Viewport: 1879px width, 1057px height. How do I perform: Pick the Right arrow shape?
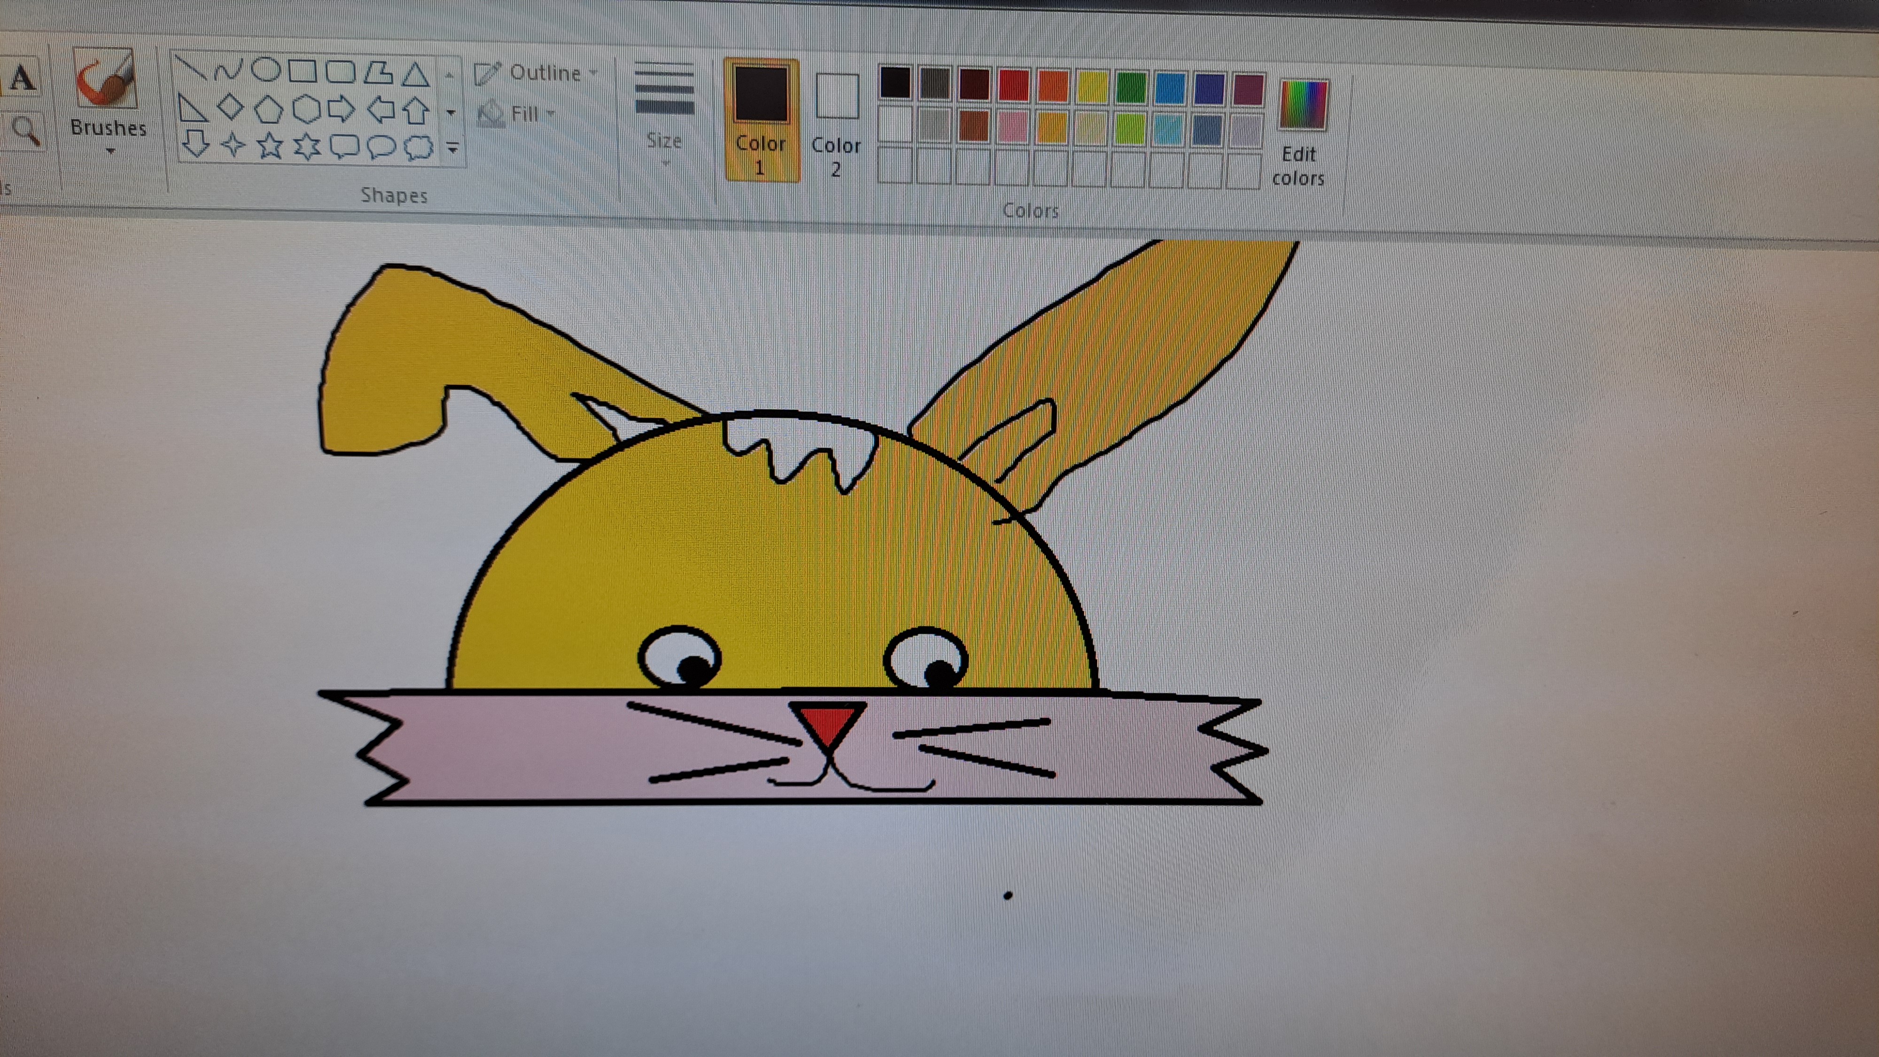coord(342,110)
